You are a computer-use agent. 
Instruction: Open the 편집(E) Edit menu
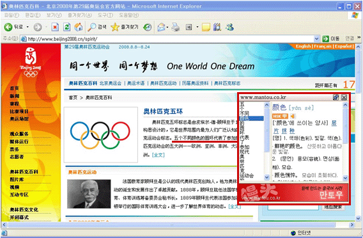[33, 15]
